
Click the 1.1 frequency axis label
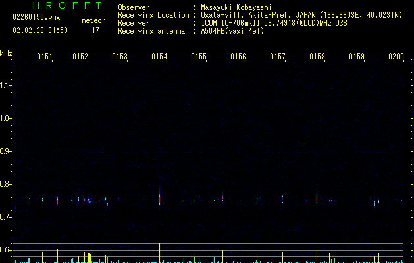[6, 85]
